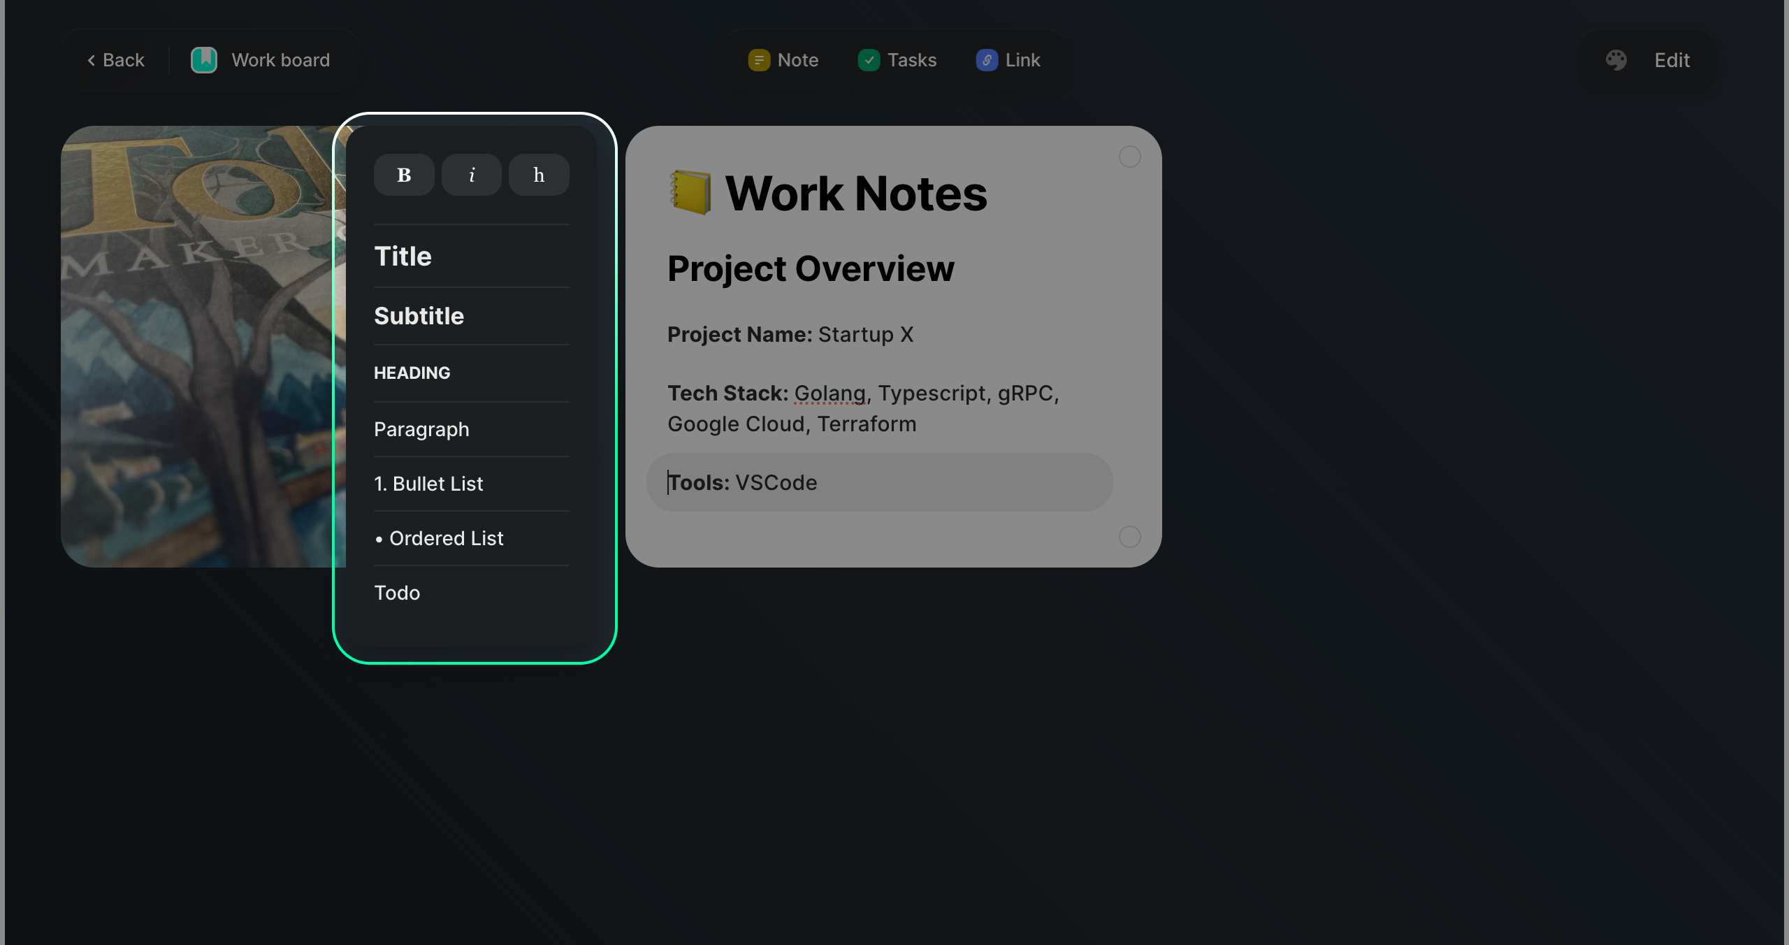Select the heading (h) formatting icon
Screen dimensions: 1789x945
tap(538, 175)
